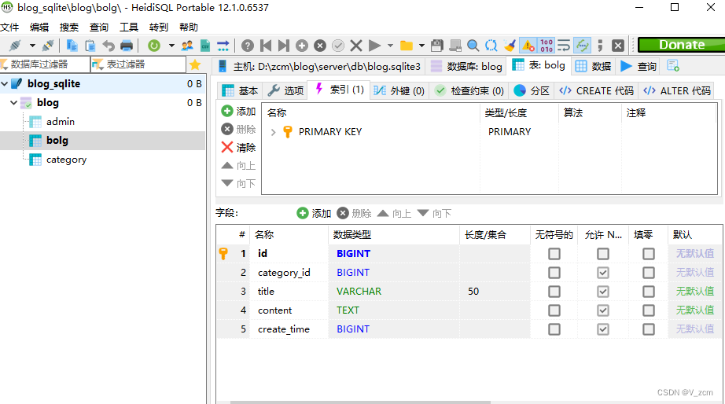Click the CSV import file icon
This screenshot has height=404, width=725.
(x=205, y=46)
